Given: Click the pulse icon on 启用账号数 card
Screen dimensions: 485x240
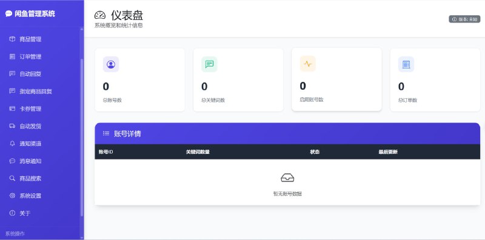Looking at the screenshot, I should click(308, 64).
